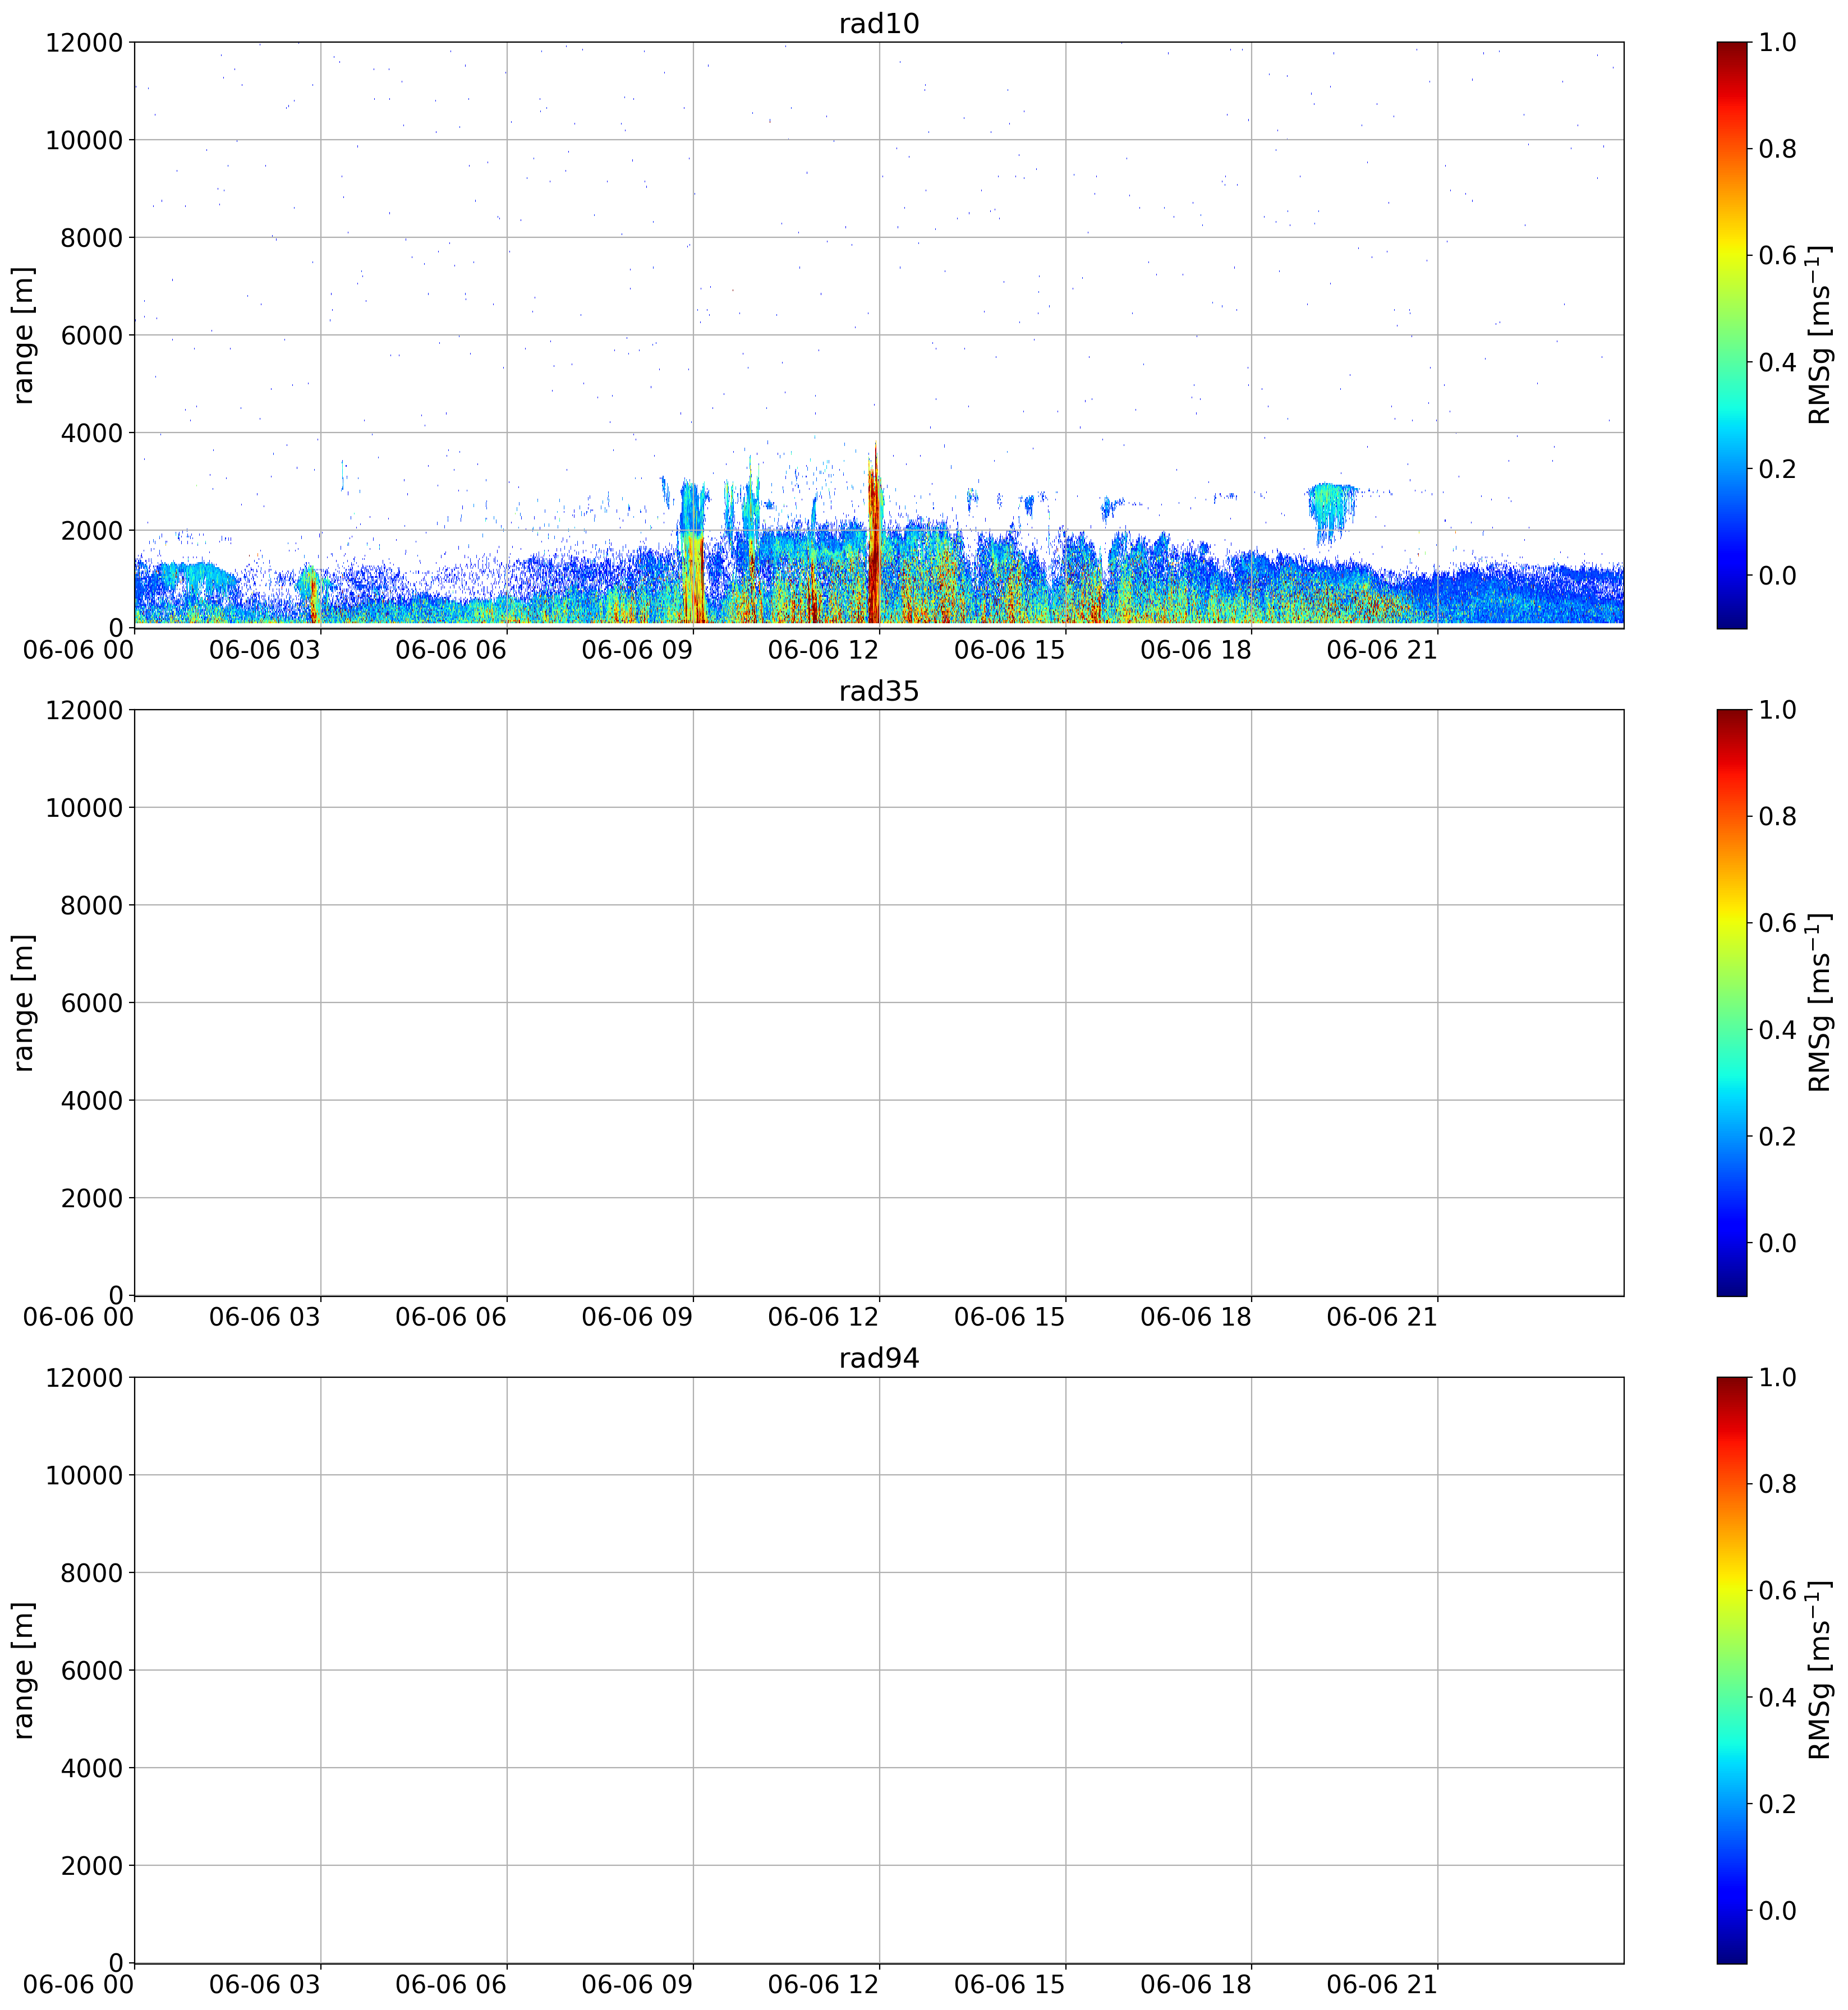This screenshot has width=1848, height=2010.
Task: Click the rad94 range [m] axis label
Action: (24, 1670)
